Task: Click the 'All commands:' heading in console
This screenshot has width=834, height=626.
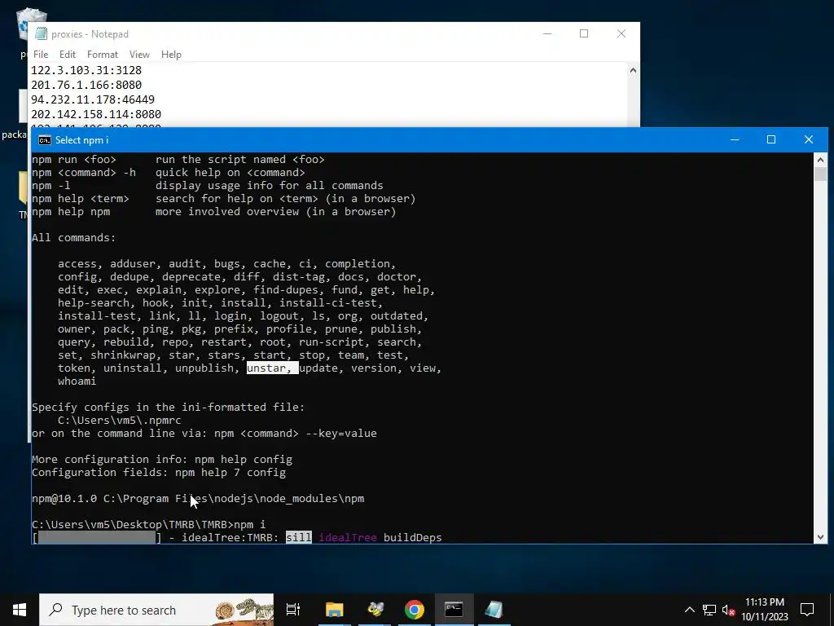Action: click(73, 237)
